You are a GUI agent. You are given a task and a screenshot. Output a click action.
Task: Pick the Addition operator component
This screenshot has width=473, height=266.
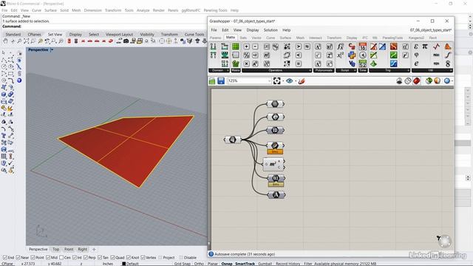point(246,47)
